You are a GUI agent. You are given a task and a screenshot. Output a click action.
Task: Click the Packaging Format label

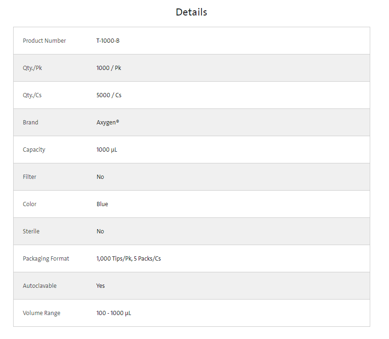tap(46, 259)
